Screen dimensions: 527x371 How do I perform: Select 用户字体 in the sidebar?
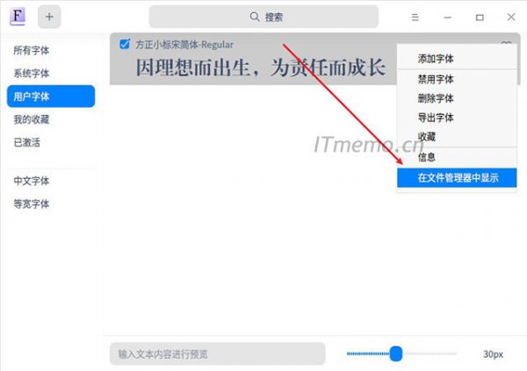point(51,96)
